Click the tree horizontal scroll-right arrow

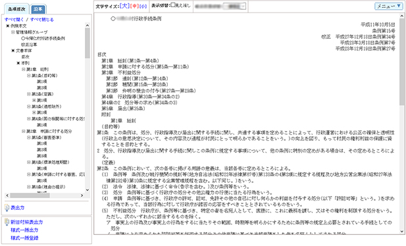click(82, 195)
